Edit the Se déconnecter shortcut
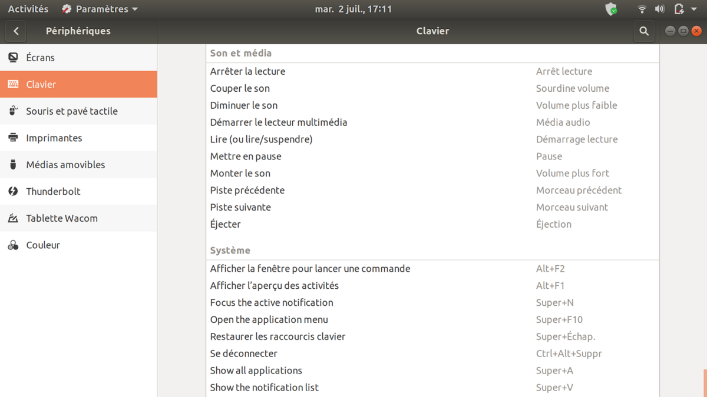 pos(432,354)
